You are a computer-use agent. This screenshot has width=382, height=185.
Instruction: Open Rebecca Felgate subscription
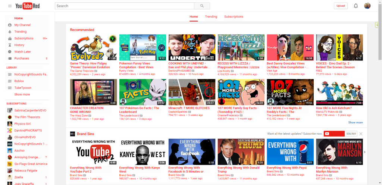[26, 170]
